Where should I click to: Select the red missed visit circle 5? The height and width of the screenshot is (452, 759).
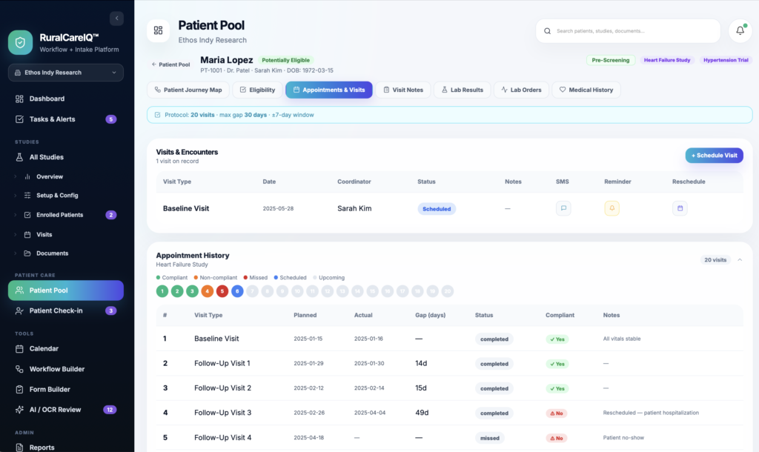tap(222, 291)
